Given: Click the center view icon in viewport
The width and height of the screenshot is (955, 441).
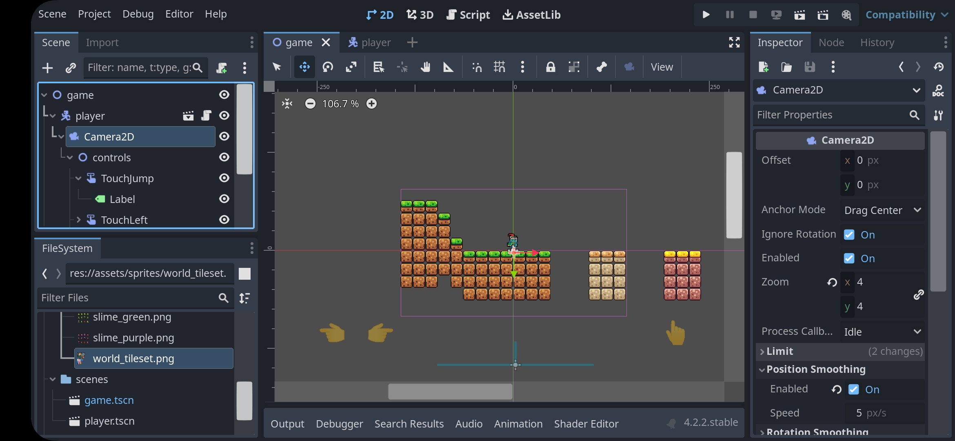Looking at the screenshot, I should click(287, 104).
